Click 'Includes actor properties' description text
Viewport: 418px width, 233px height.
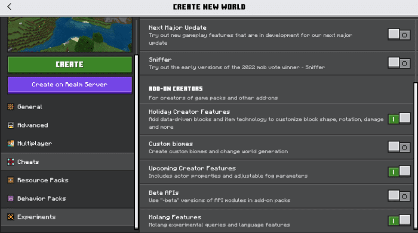click(228, 176)
